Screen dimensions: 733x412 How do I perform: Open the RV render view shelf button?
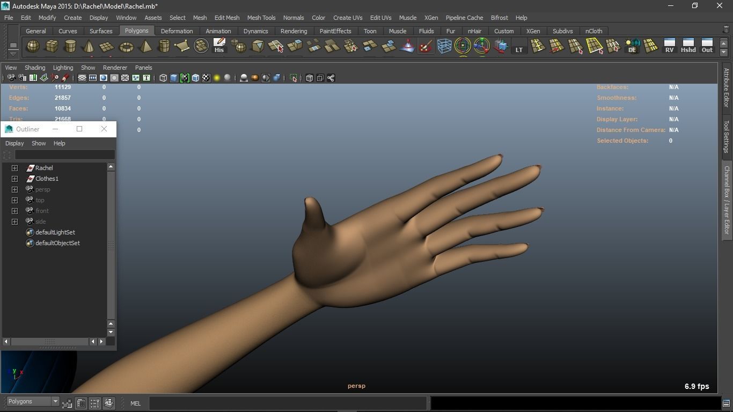669,46
